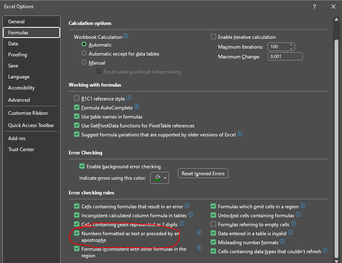Screen dimensions: 342x263
Task: Toggle Inconsistent calculated column formula in tables
Action: (76, 215)
